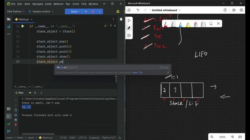Zoom in the whiteboard
The image size is (250, 140).
(x=233, y=137)
